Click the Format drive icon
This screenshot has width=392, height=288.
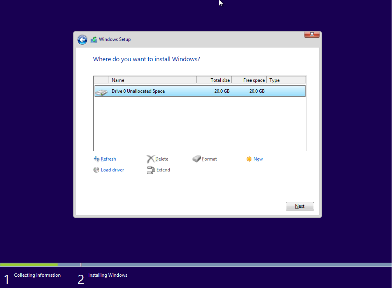coord(197,159)
